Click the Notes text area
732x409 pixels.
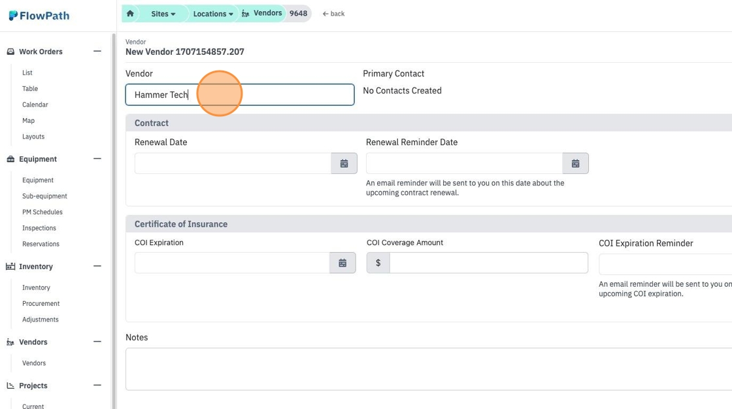(429, 369)
